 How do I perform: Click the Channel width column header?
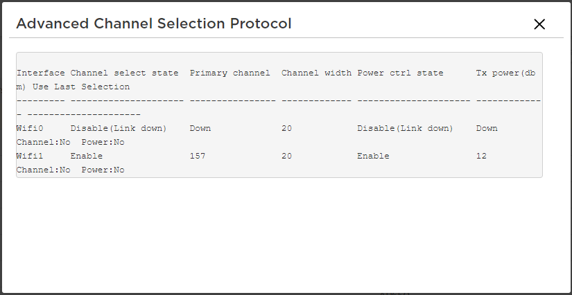pyautogui.click(x=316, y=73)
